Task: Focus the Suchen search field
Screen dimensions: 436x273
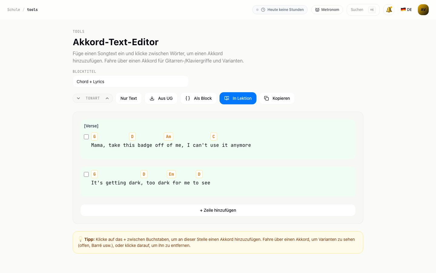Action: click(363, 10)
